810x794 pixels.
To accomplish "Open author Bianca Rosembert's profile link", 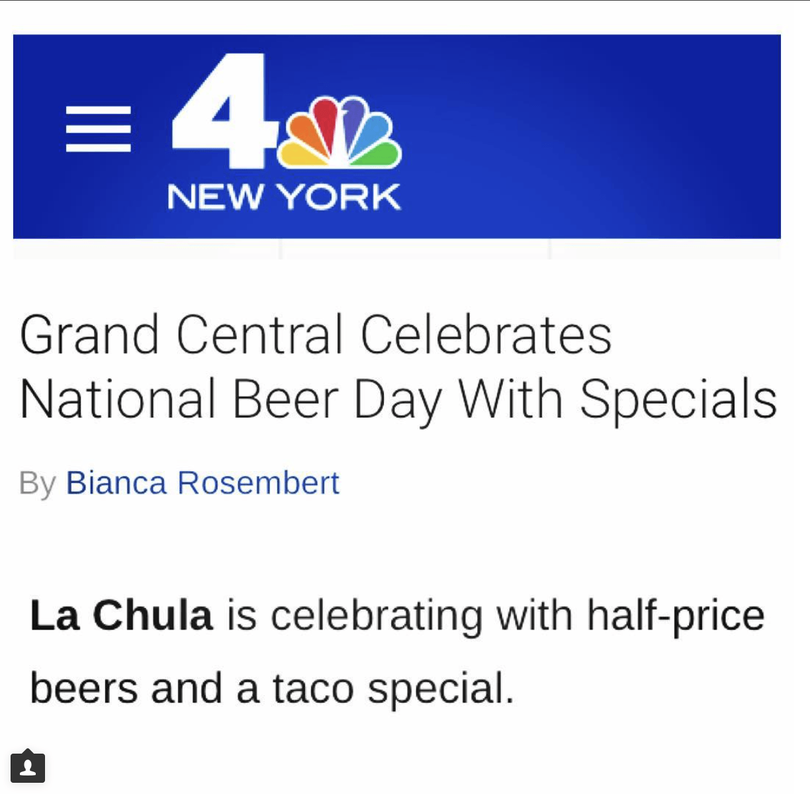I will 202,482.
